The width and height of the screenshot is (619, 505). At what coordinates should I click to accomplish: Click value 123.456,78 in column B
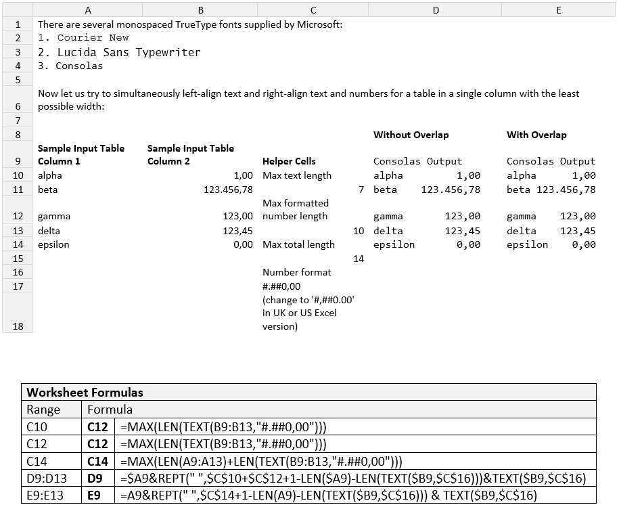[228, 190]
